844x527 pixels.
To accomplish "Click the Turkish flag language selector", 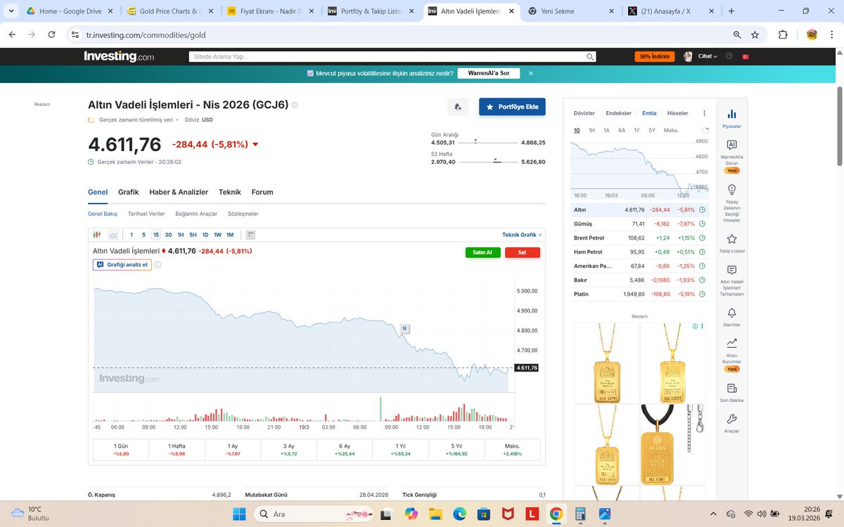I will 746,56.
